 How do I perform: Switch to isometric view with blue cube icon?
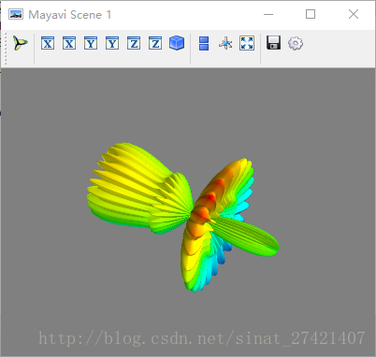pyautogui.click(x=177, y=43)
